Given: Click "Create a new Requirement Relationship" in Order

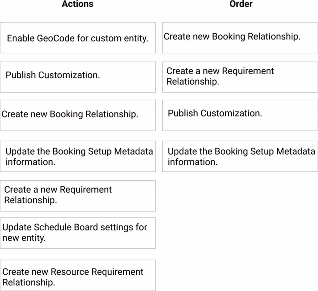Looking at the screenshot, I should [240, 76].
